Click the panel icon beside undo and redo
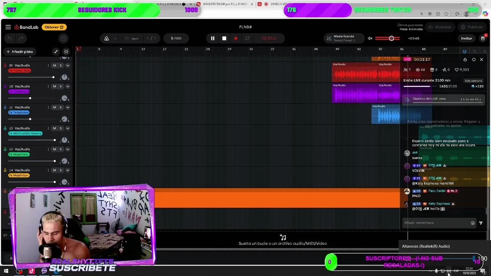Viewport: 491px width, 276px height. pos(63,38)
